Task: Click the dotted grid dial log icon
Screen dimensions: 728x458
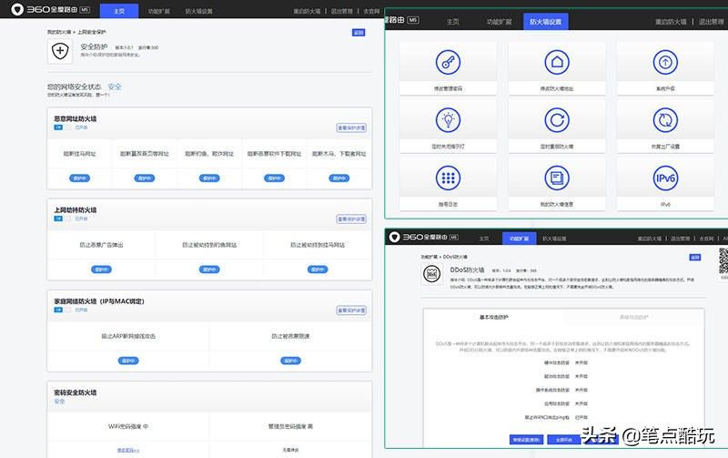Action: [448, 177]
